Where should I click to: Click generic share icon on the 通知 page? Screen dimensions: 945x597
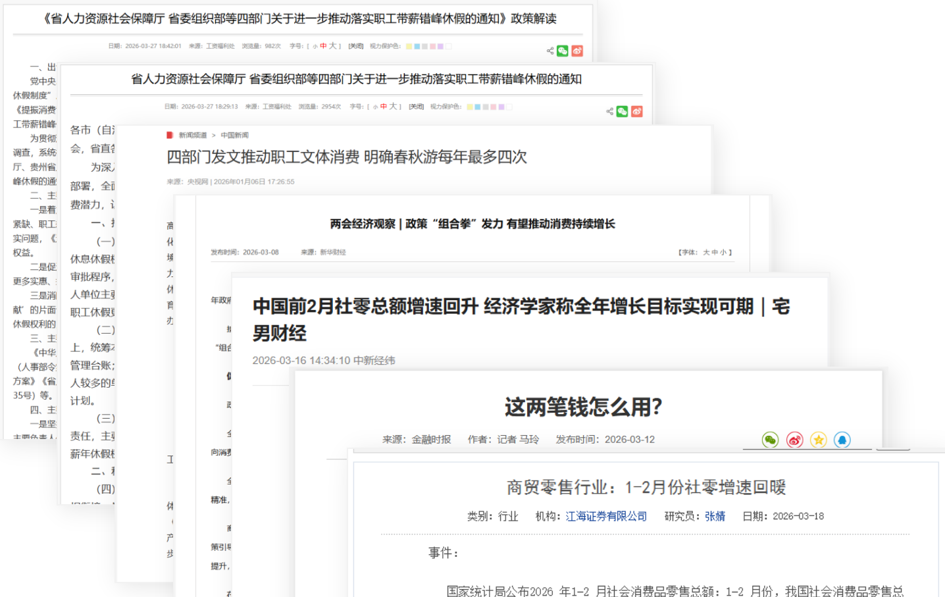pos(609,111)
